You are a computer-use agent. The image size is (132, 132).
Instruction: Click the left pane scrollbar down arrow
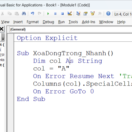[3, 39]
